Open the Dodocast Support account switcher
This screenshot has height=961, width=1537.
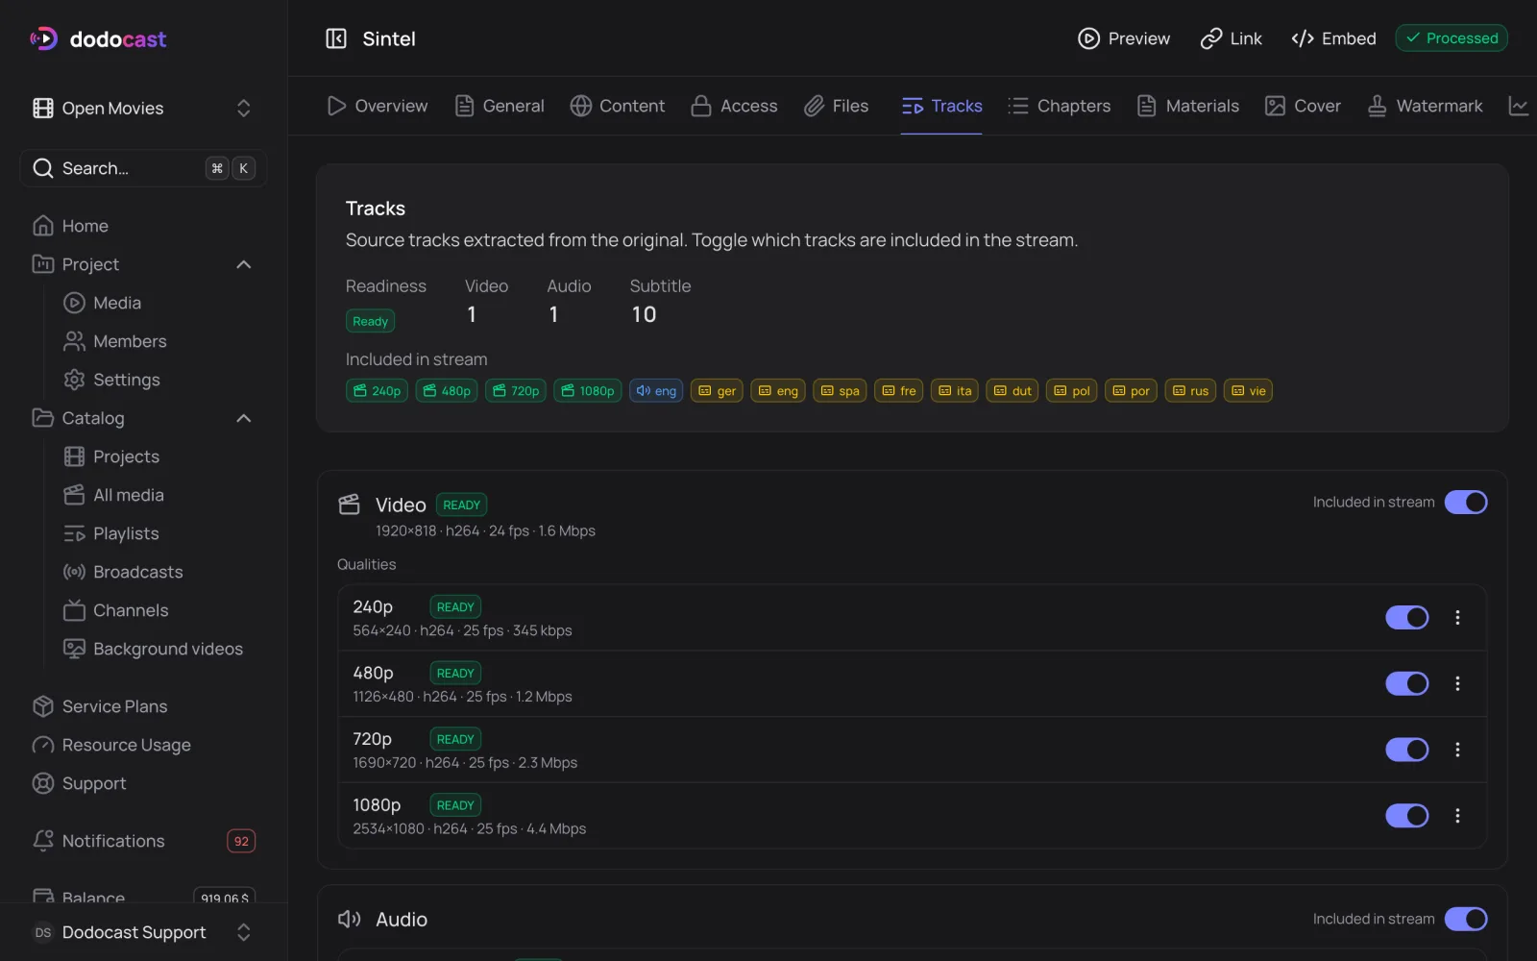coord(144,932)
